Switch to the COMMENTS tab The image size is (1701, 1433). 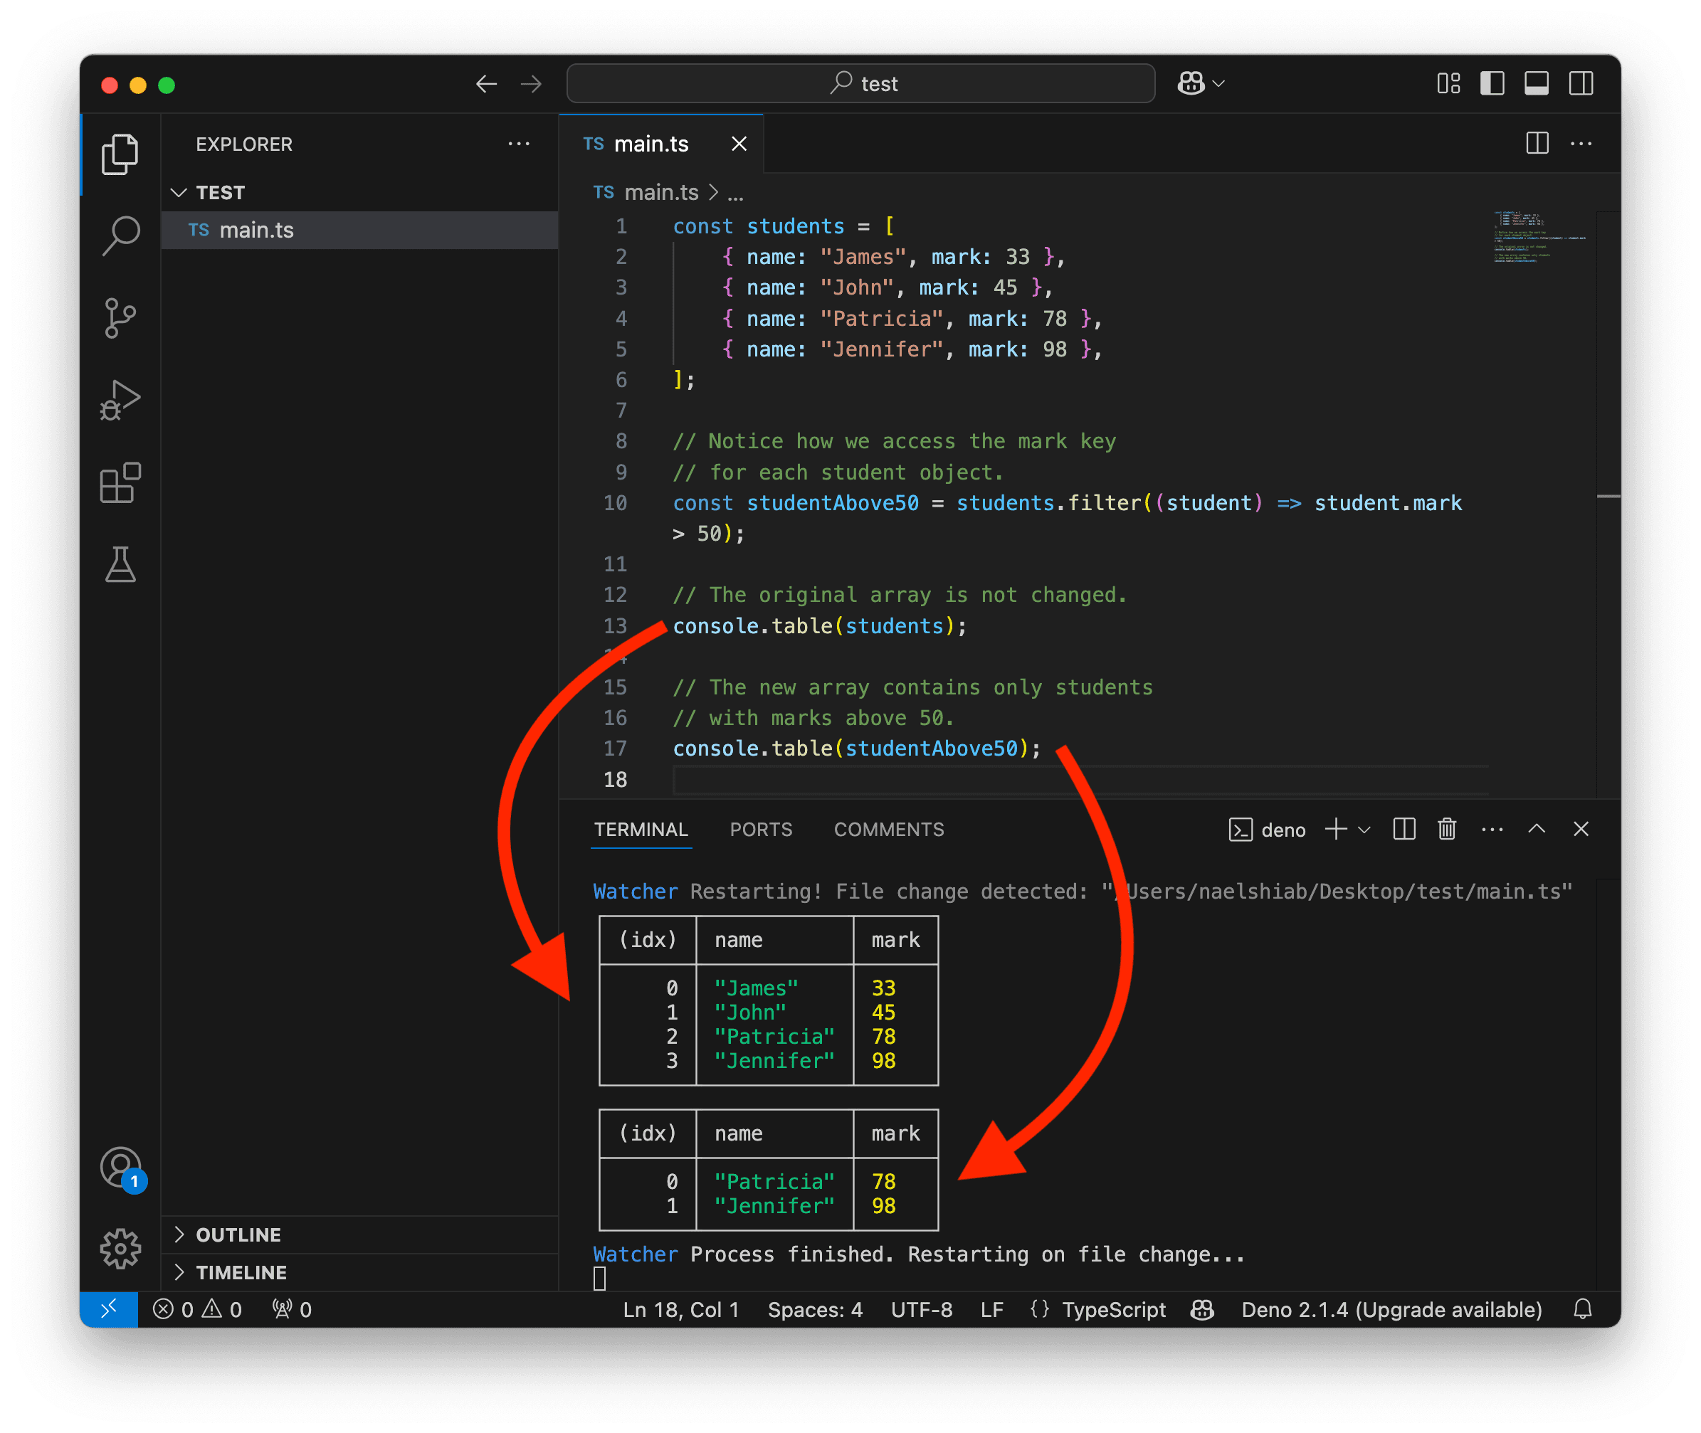click(888, 830)
